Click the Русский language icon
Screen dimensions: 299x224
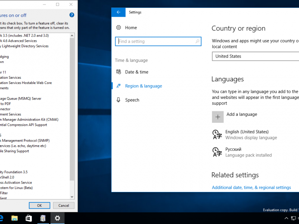tap(217, 152)
